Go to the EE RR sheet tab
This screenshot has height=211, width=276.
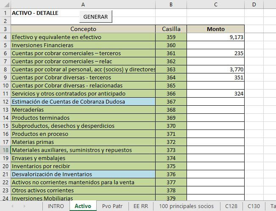140,206
